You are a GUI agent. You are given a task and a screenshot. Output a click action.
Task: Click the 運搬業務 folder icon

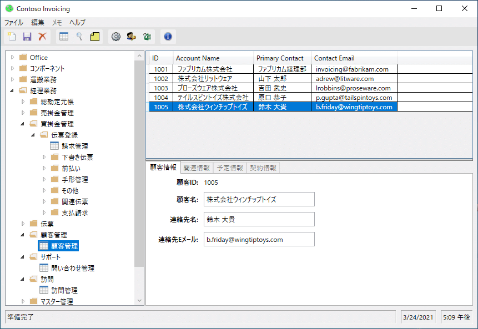[23, 79]
